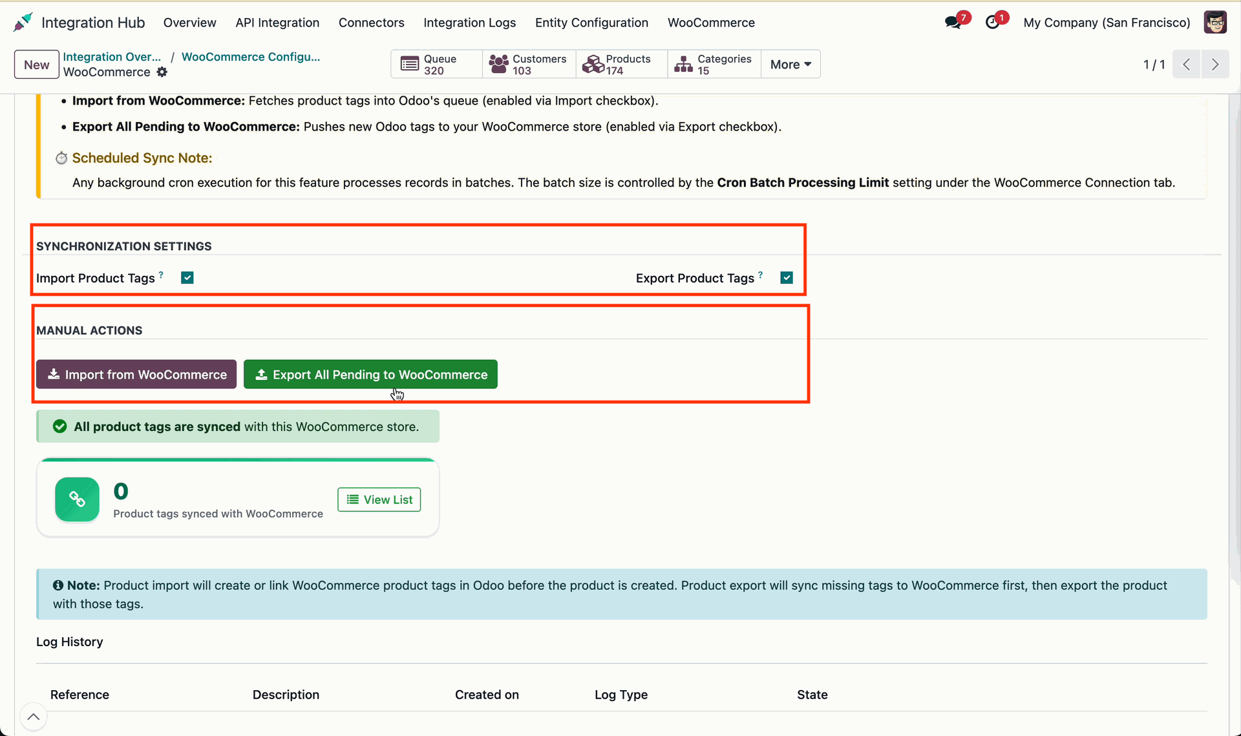Sort by Log Type column header
The height and width of the screenshot is (736, 1241).
tap(621, 695)
